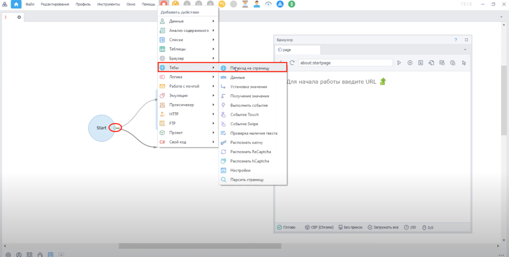Screen dimensions: 509x257
Task: Click the blue list icon in the bottom bar
Action: (51, 254)
